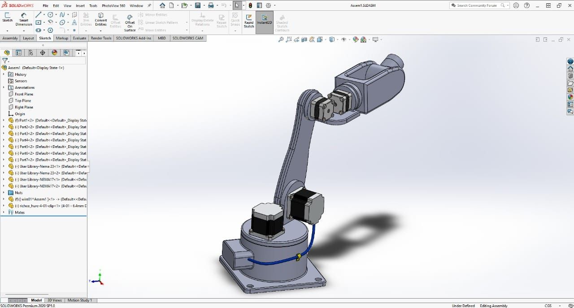The height and width of the screenshot is (308, 574).
Task: Toggle Rapid Sketch mode
Action: click(249, 20)
